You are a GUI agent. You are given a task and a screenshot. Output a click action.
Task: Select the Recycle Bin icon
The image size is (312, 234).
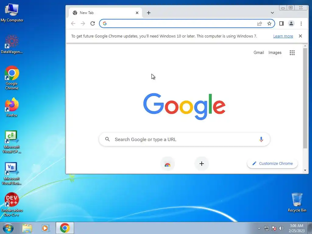297,202
